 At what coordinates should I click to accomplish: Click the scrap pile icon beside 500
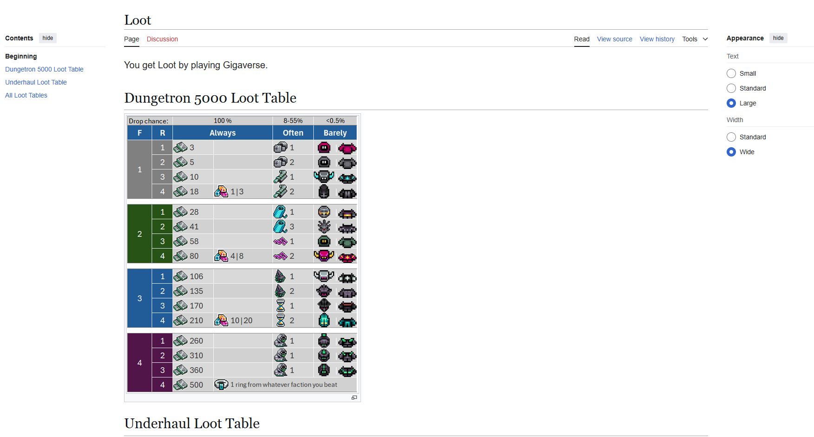pos(180,385)
